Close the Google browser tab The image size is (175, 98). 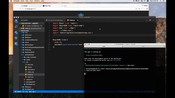pos(41,6)
